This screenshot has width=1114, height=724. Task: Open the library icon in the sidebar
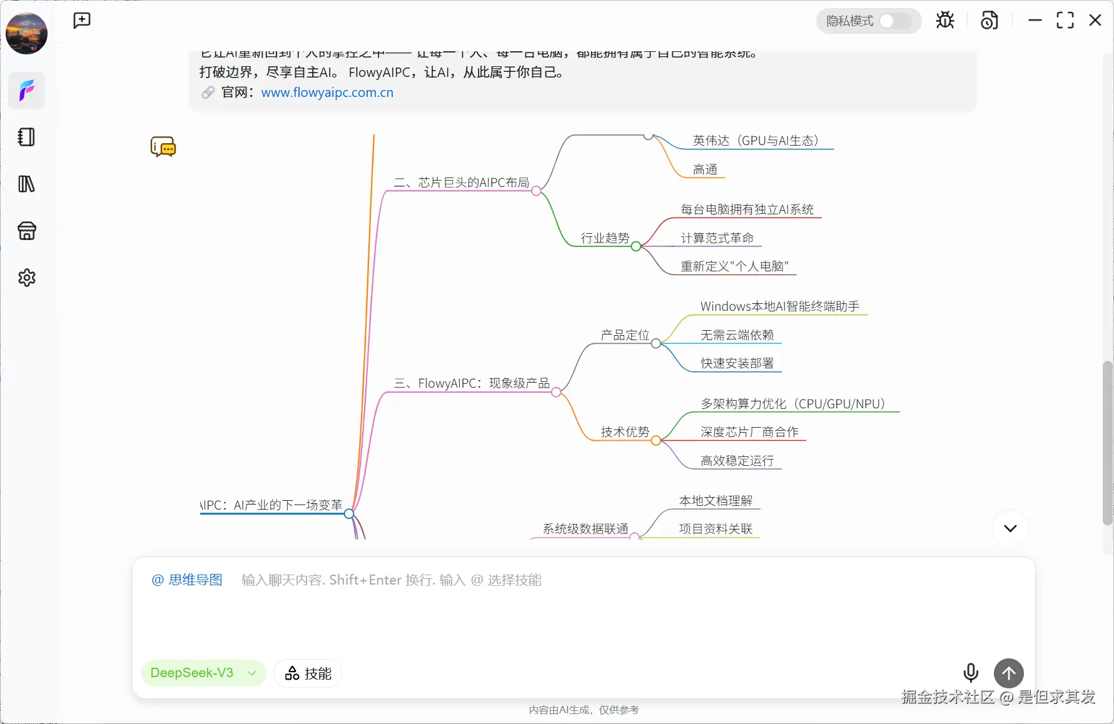[26, 184]
